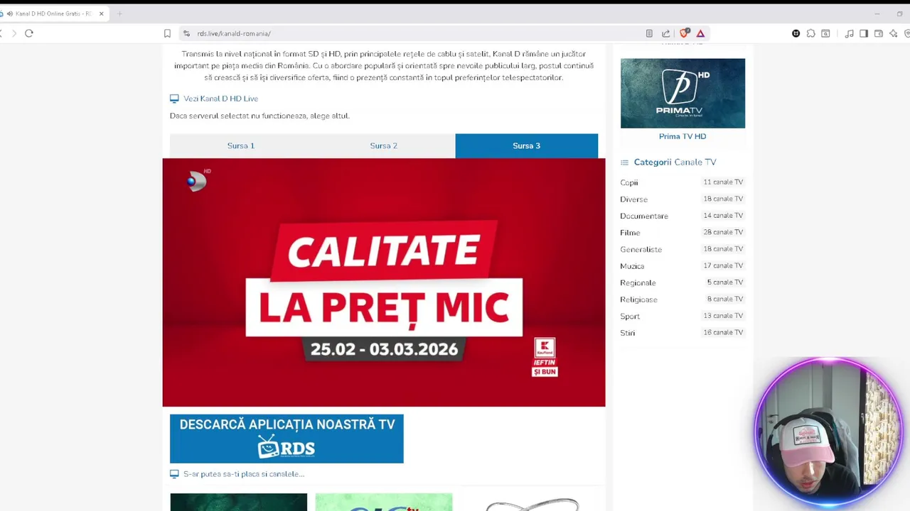
Task: Open the Copii category
Action: coord(629,182)
